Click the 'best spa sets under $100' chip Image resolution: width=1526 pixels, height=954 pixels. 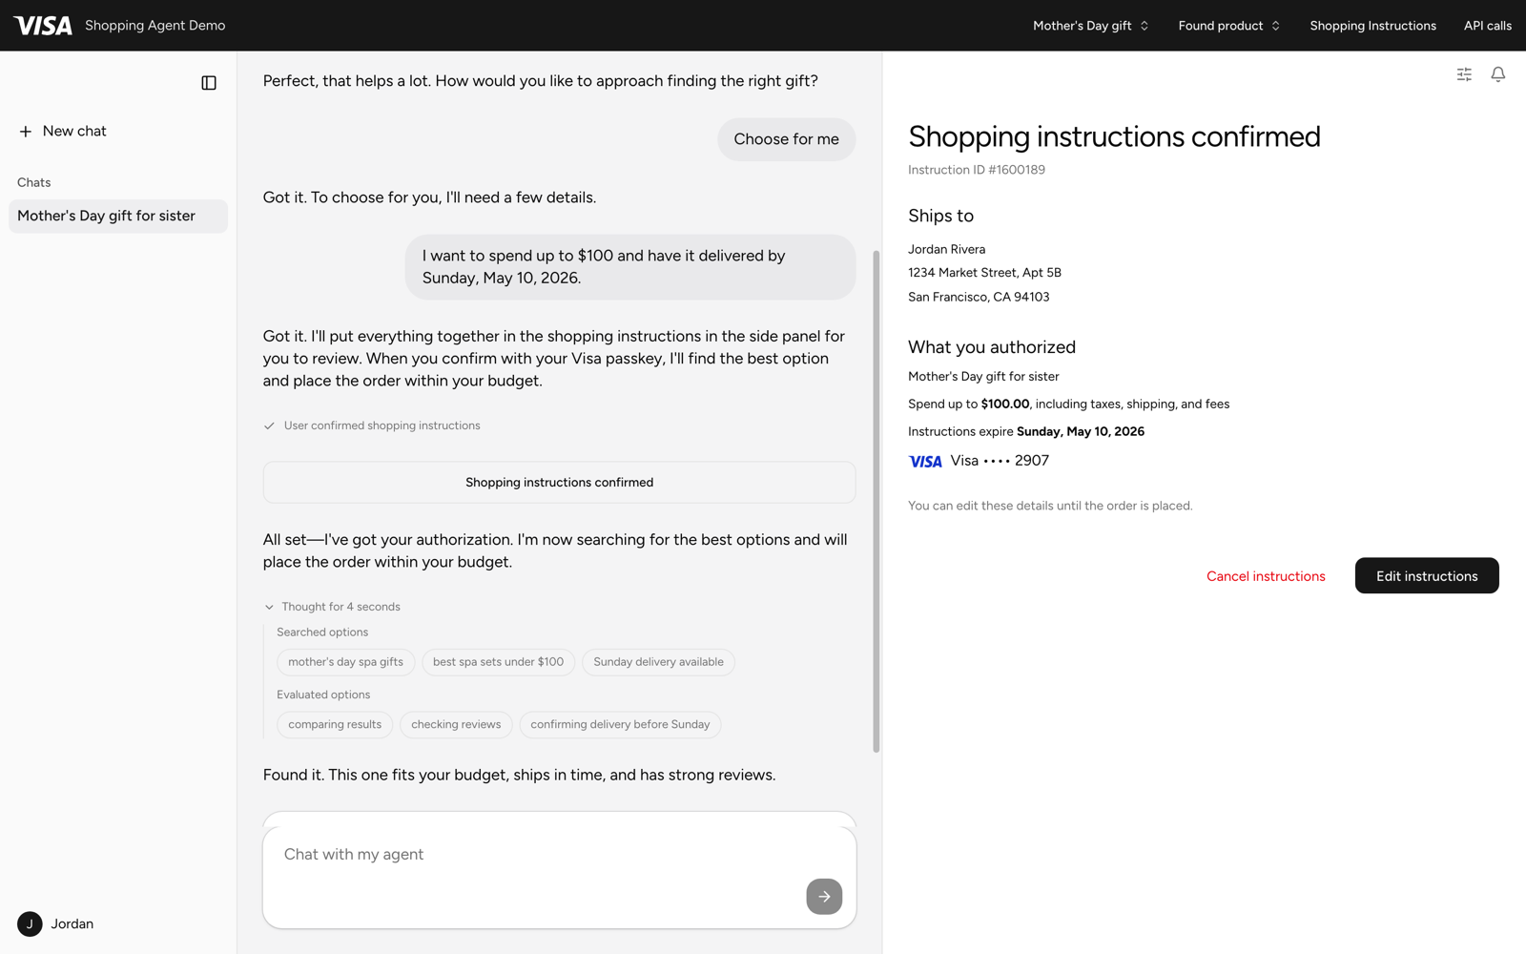click(x=498, y=662)
